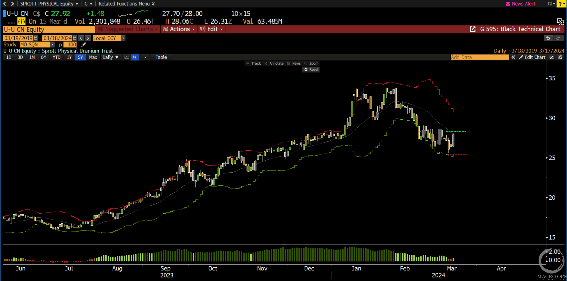
Task: Open the Actions menu
Action: tap(179, 29)
